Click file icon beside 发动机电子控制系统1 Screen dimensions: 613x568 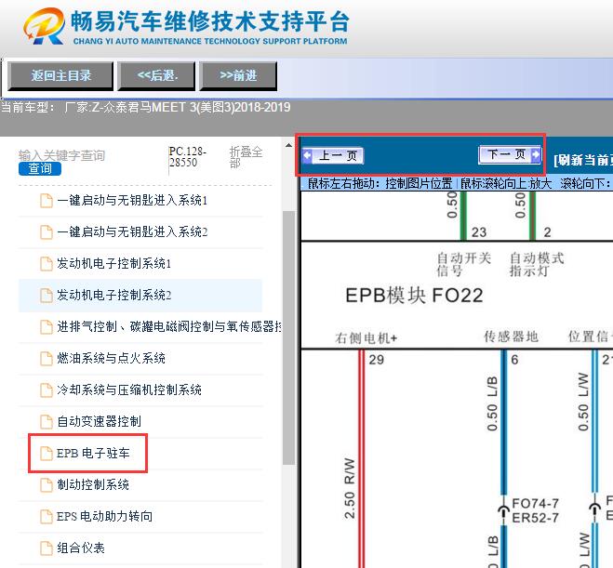(x=47, y=264)
